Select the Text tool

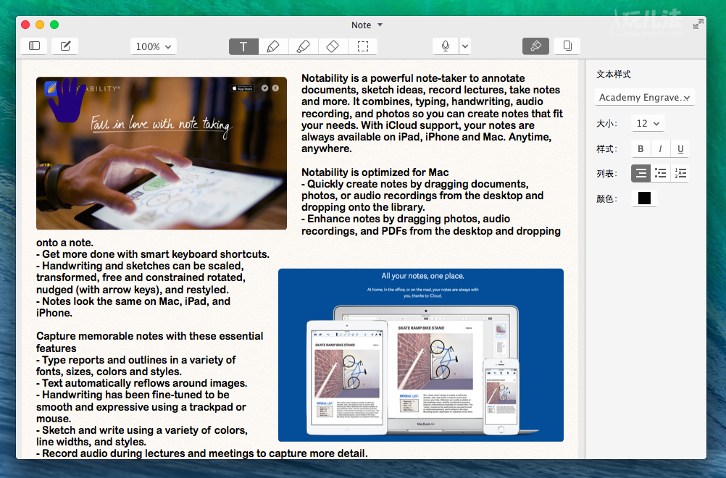(243, 46)
